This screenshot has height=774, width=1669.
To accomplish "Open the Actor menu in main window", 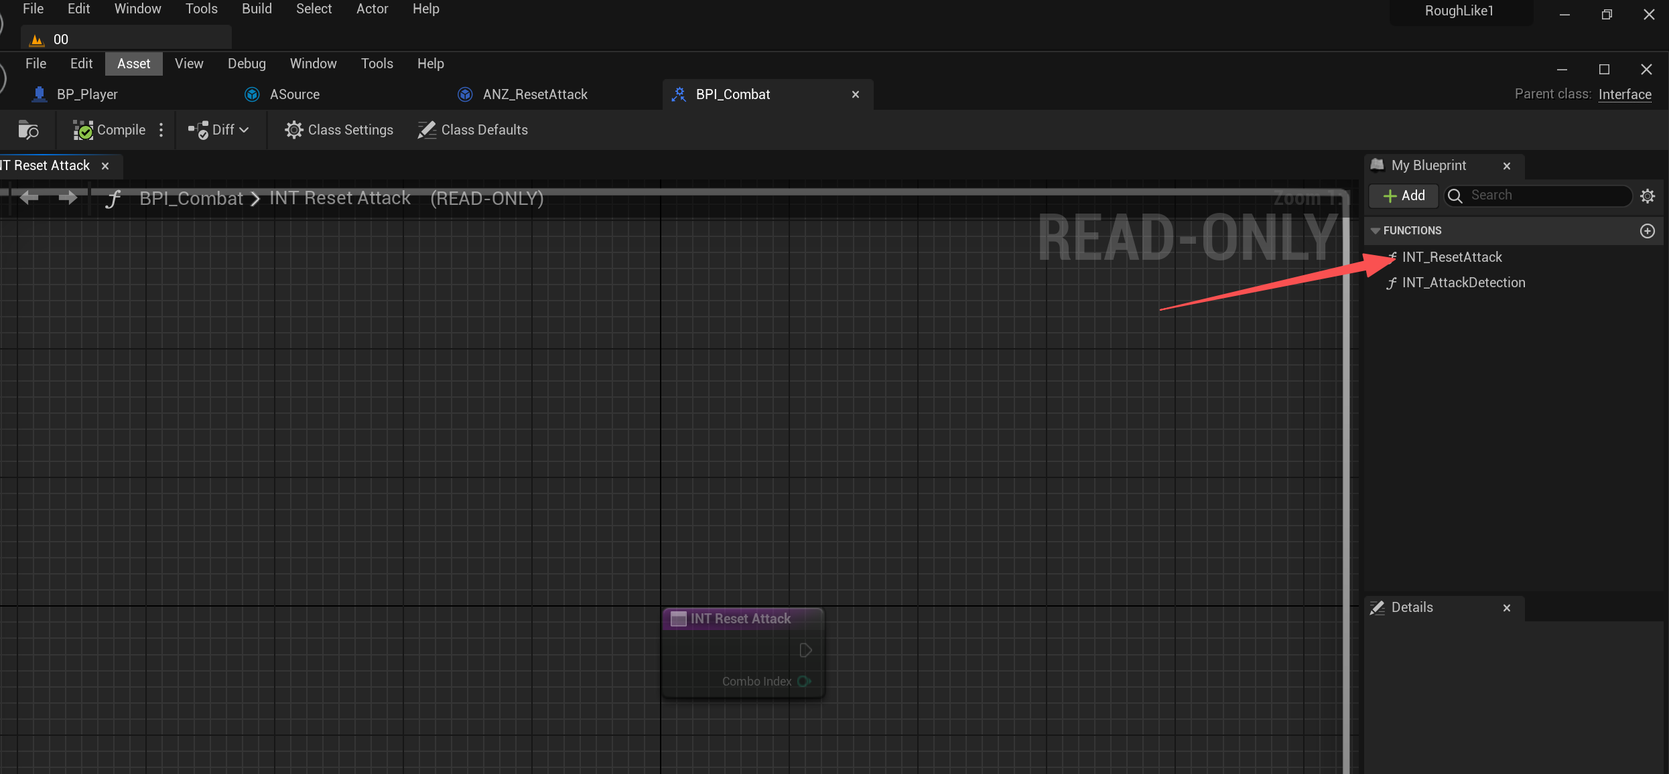I will (x=372, y=9).
